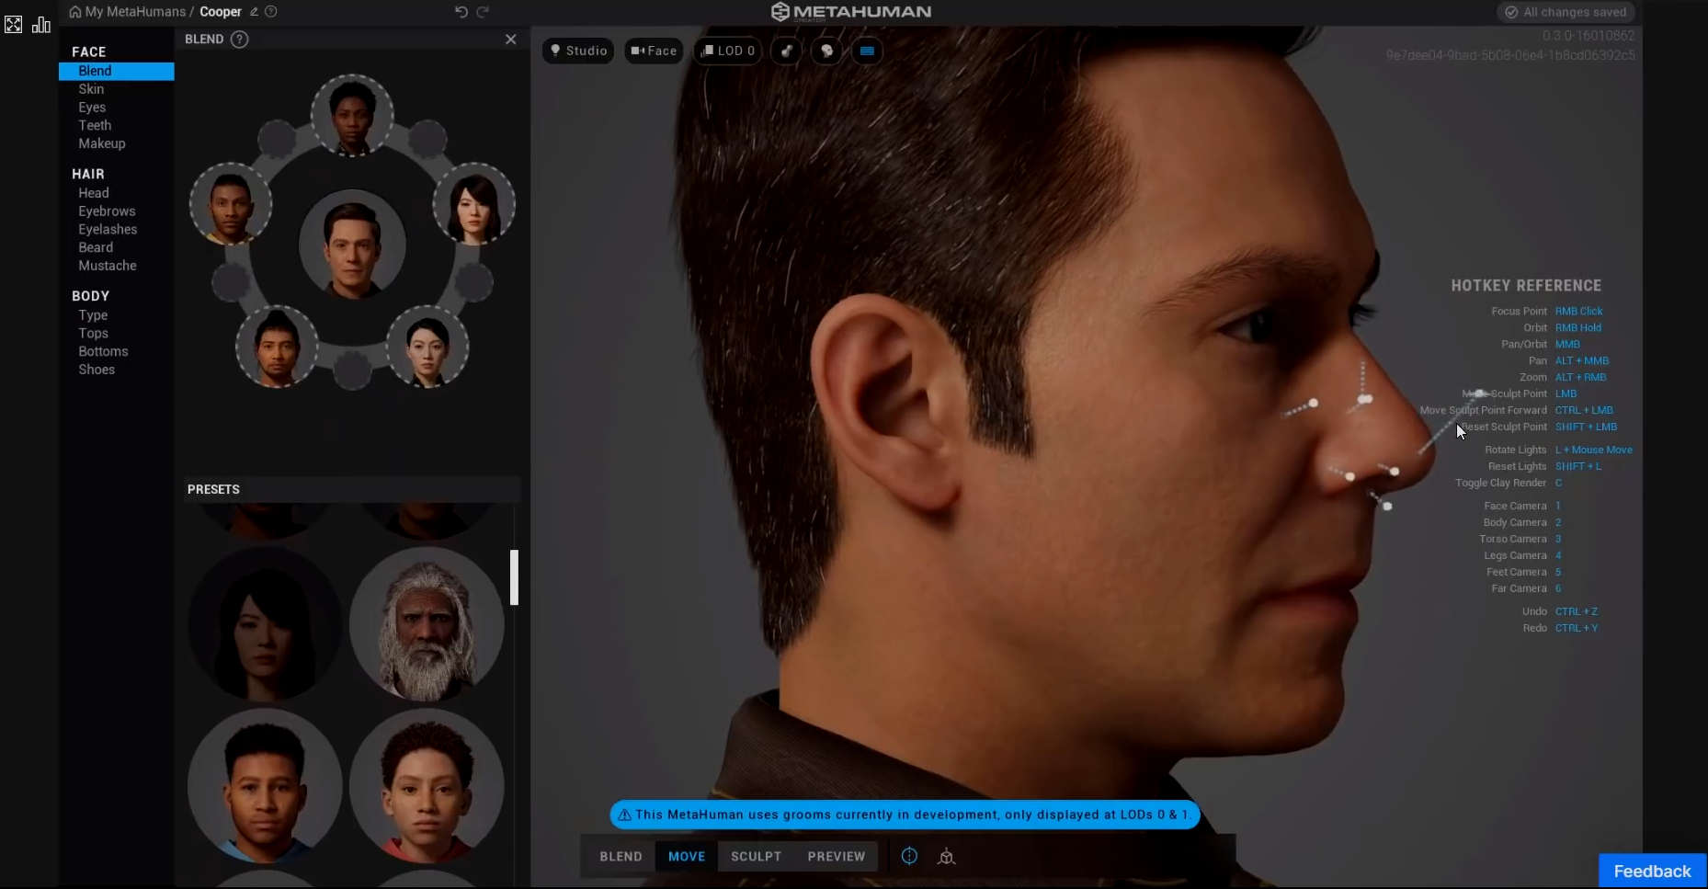Open the Face camera dropdown

654,51
